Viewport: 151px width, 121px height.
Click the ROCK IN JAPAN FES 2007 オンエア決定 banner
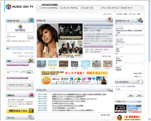(74, 73)
